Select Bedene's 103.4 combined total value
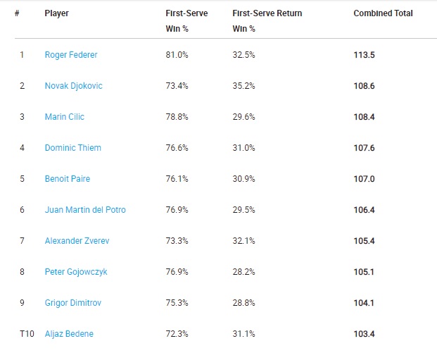This screenshot has height=353, width=437. (365, 334)
